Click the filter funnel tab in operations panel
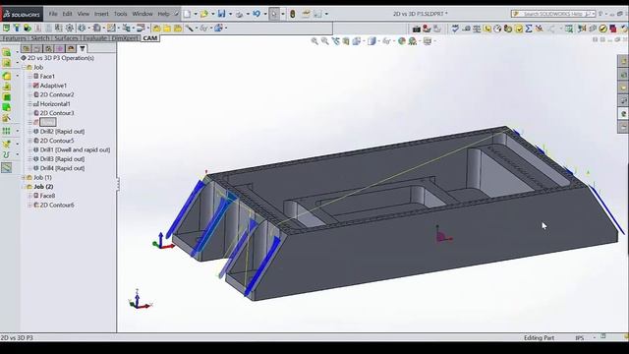Screen dimensions: 629x354 [83, 48]
